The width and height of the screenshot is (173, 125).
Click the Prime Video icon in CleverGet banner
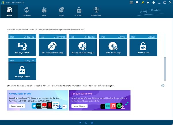coord(56,105)
